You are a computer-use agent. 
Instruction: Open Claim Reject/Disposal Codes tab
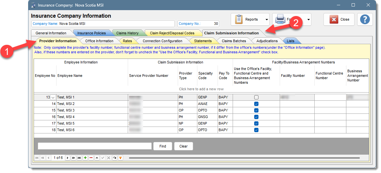click(x=172, y=33)
